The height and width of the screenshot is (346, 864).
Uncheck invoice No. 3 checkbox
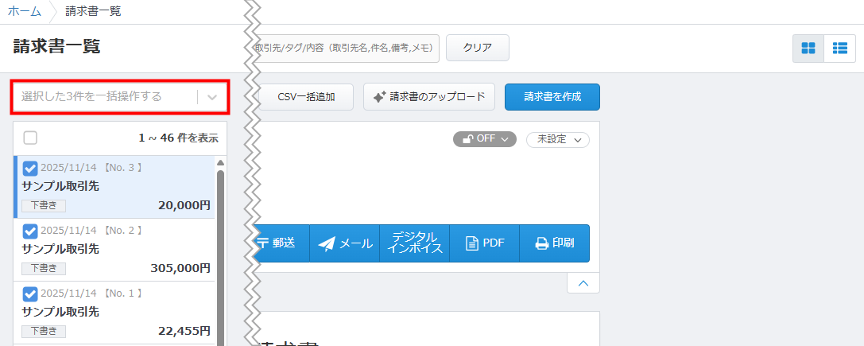(30, 168)
